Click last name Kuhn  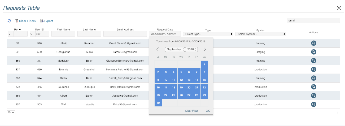point(89,78)
